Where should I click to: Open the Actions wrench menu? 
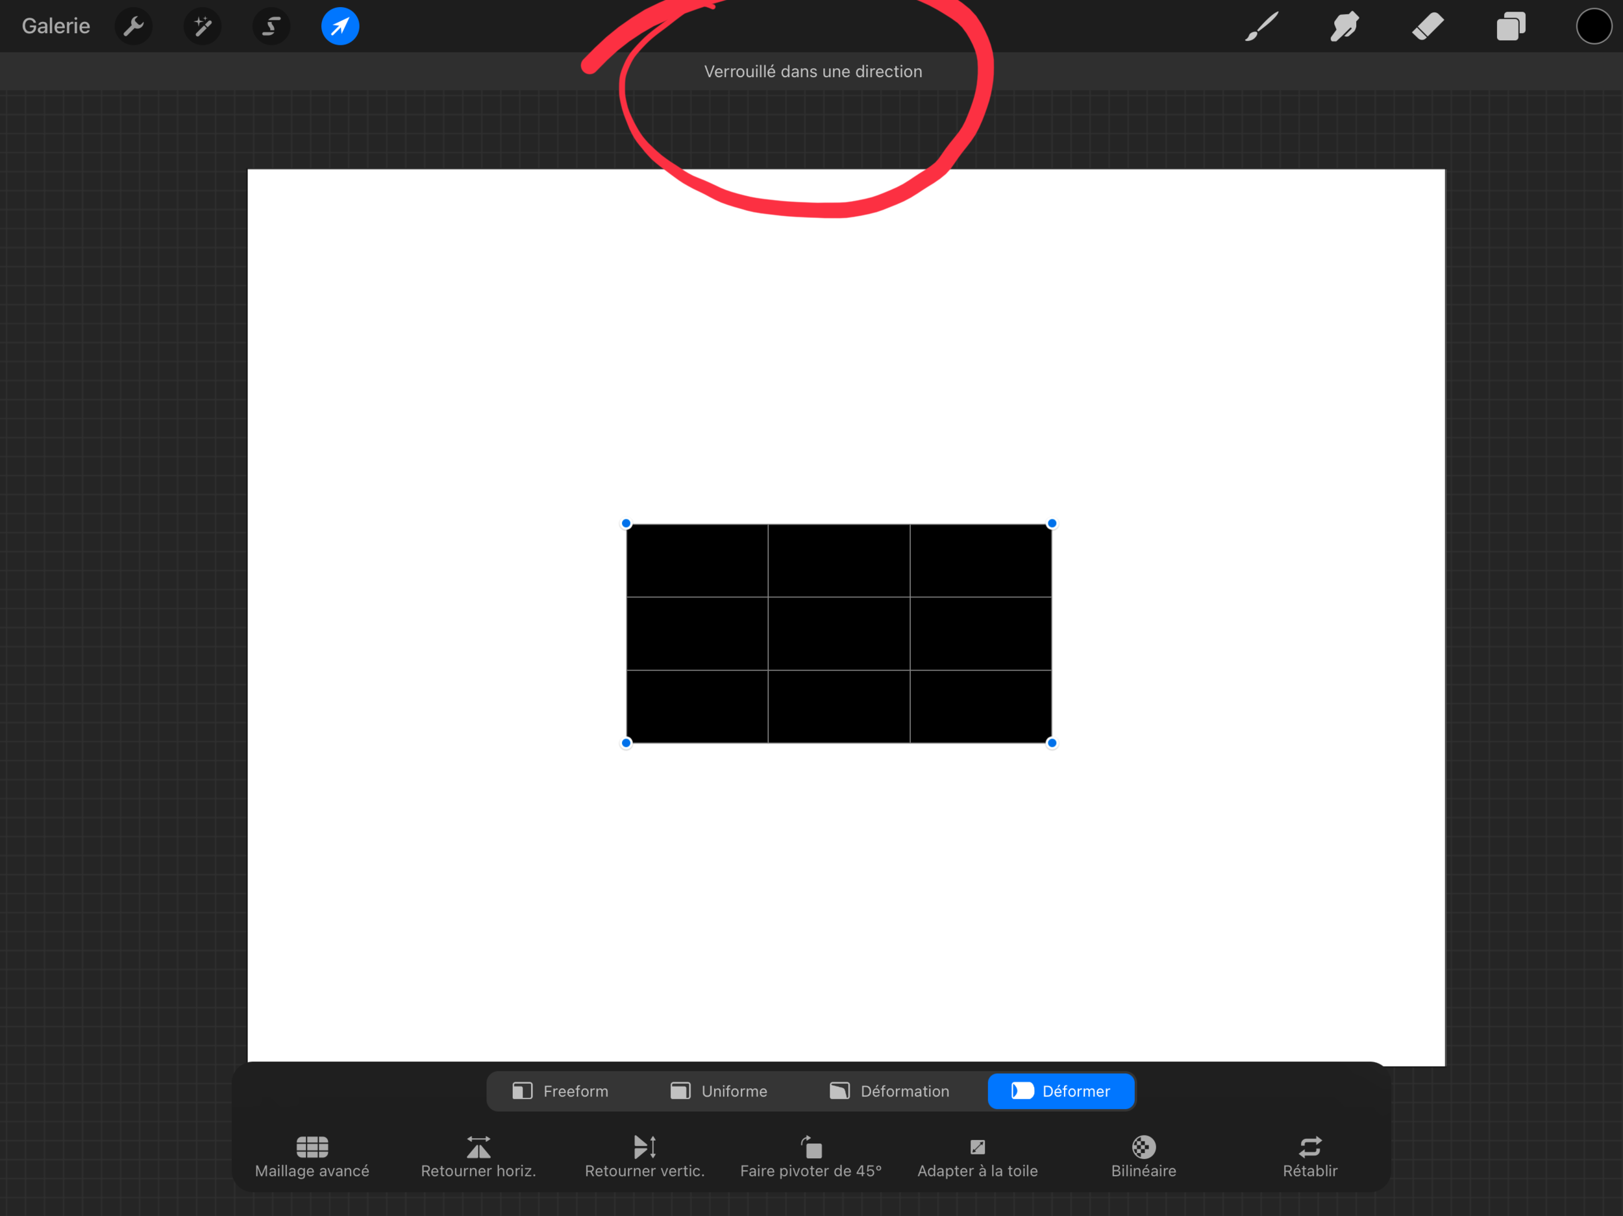point(134,27)
